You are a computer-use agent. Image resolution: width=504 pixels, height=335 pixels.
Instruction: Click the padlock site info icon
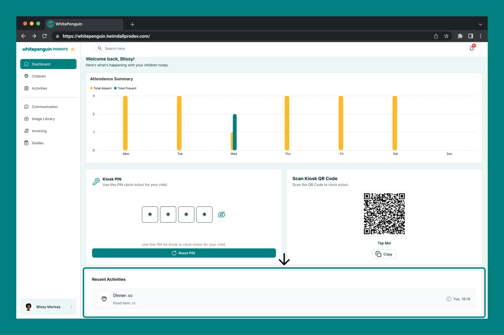tap(57, 36)
